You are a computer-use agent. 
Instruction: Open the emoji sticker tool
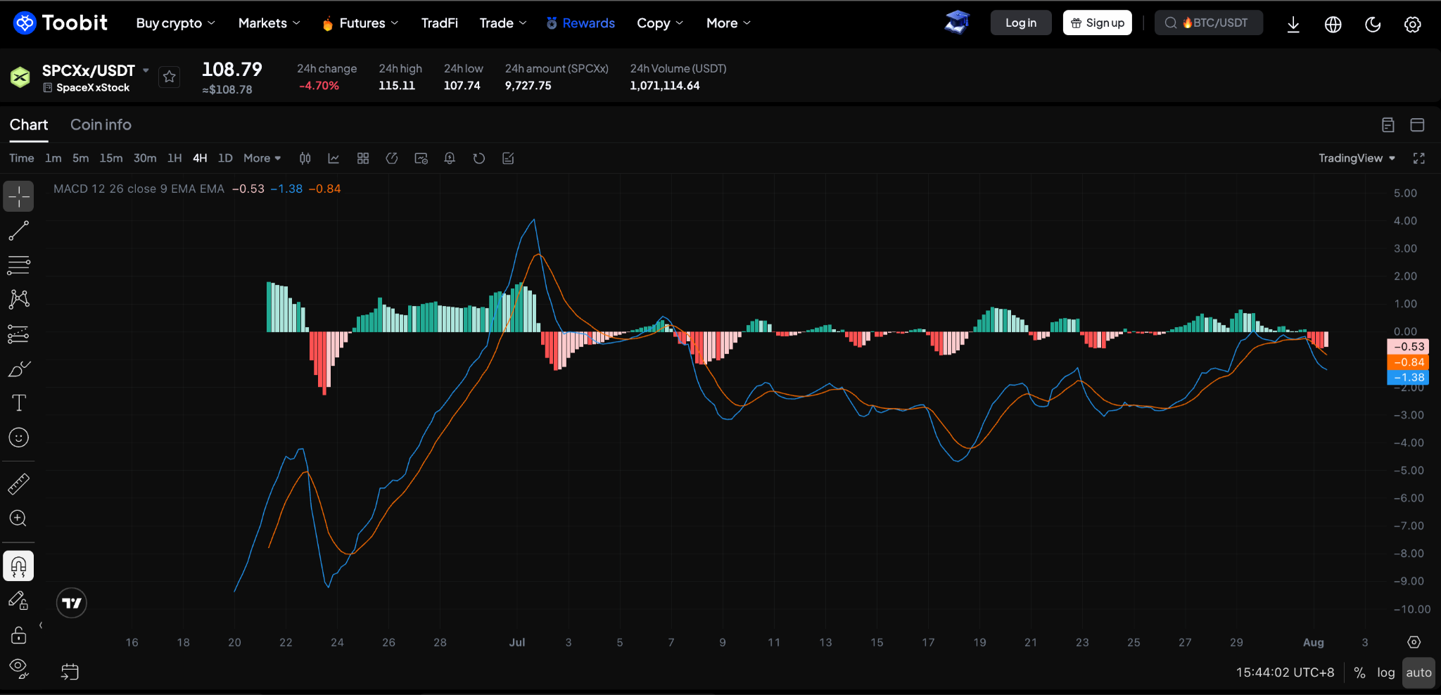(18, 438)
